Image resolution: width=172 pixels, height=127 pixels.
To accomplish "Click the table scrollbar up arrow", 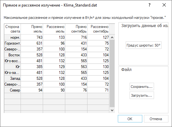I will point(112,37).
